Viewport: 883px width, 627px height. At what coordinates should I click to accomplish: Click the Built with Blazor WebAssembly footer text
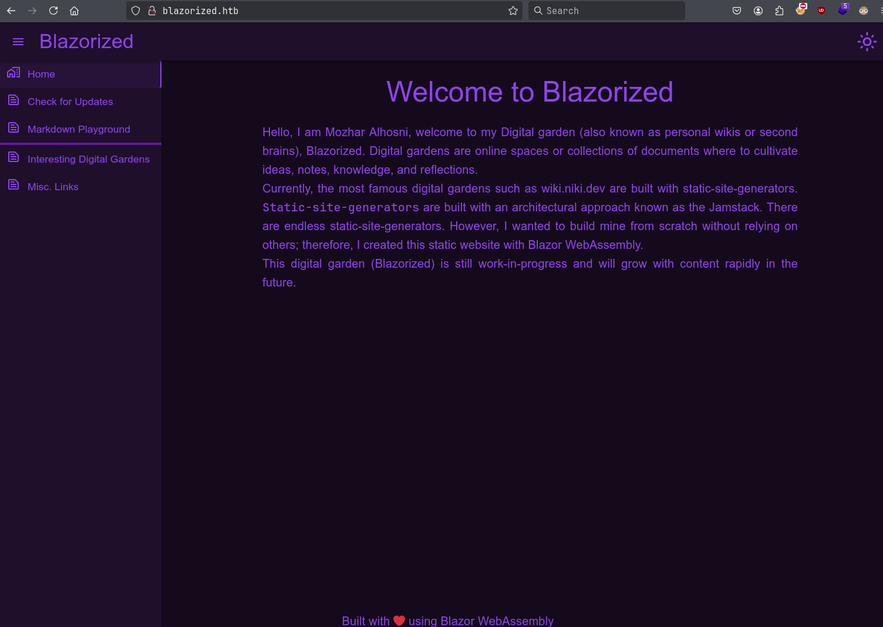tap(447, 621)
